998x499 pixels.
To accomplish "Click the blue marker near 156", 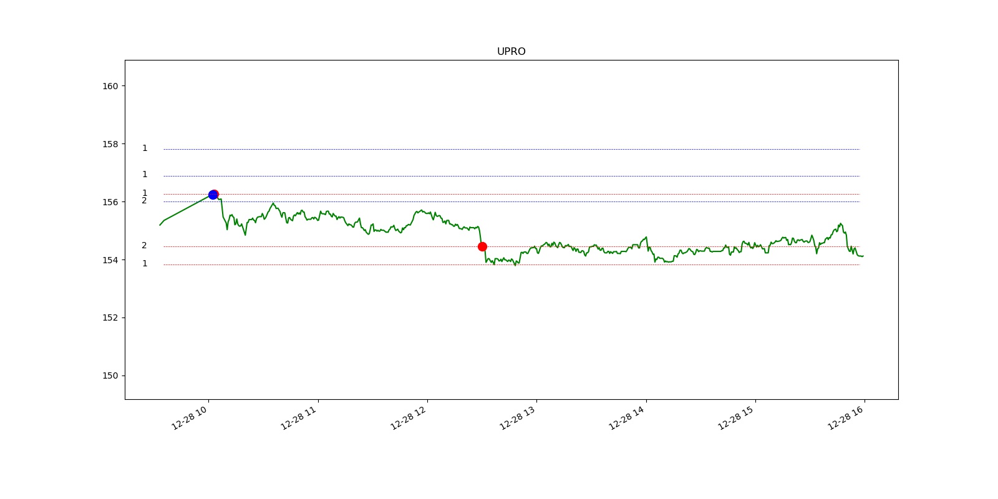I will tap(213, 195).
